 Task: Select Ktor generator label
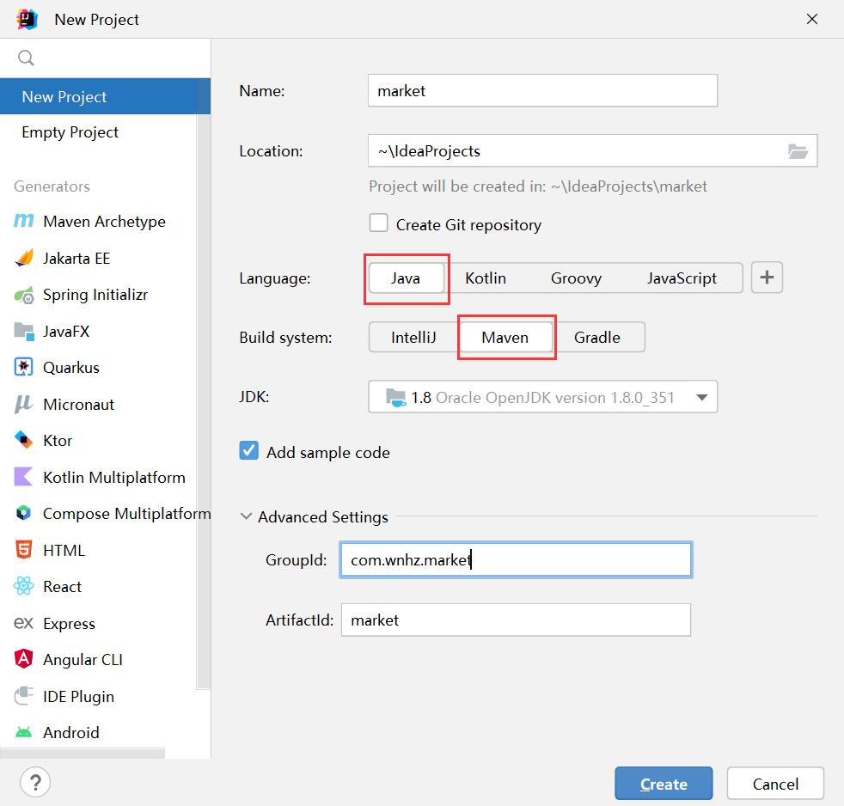point(58,441)
